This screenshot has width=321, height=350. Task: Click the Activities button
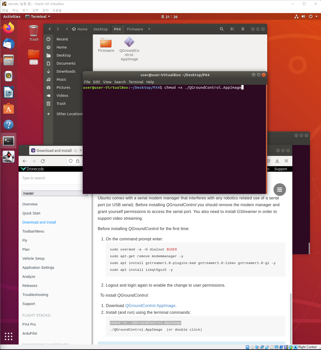point(12,17)
